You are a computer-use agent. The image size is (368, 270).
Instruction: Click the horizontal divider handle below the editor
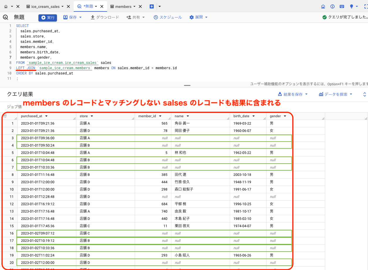point(187,85)
